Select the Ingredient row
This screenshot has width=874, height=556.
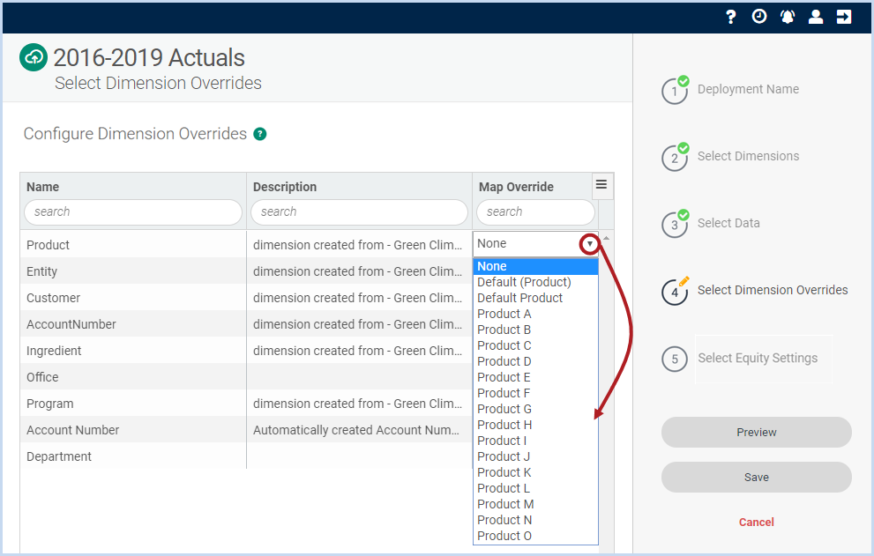(x=246, y=351)
